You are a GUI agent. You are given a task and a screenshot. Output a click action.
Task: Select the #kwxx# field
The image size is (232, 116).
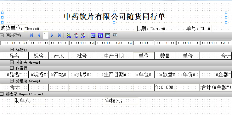[x=32, y=28]
